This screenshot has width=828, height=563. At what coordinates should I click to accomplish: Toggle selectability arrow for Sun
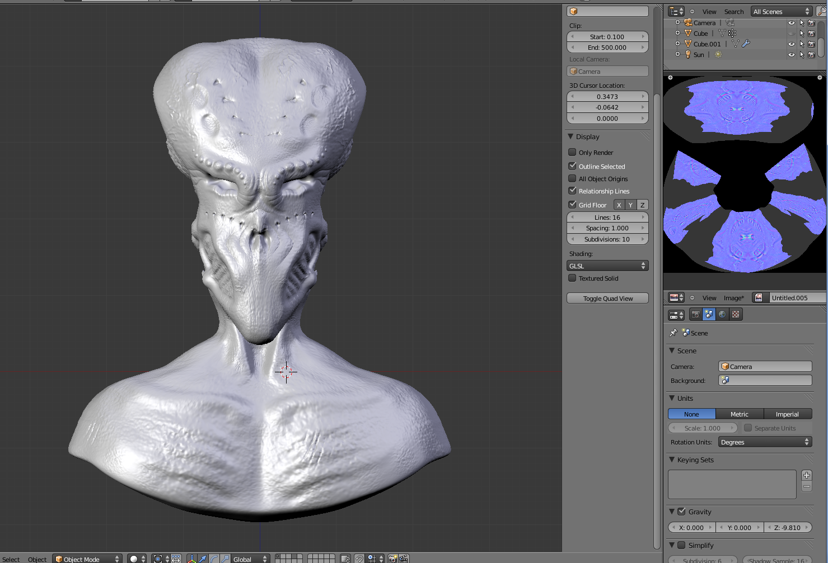802,55
